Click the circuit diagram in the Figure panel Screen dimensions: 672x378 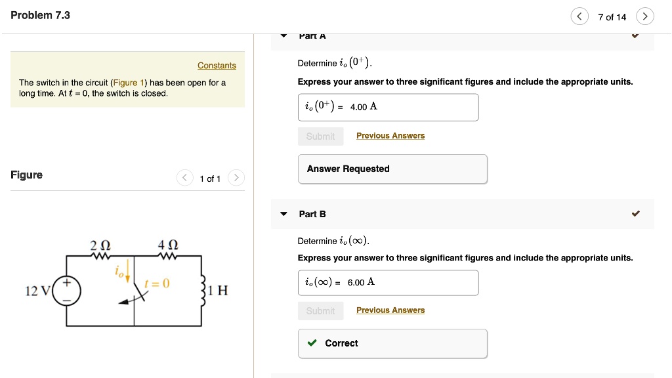(131, 282)
